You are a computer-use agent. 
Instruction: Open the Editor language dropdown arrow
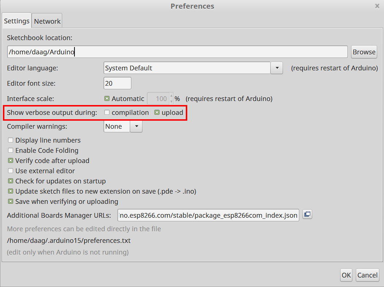tap(277, 68)
